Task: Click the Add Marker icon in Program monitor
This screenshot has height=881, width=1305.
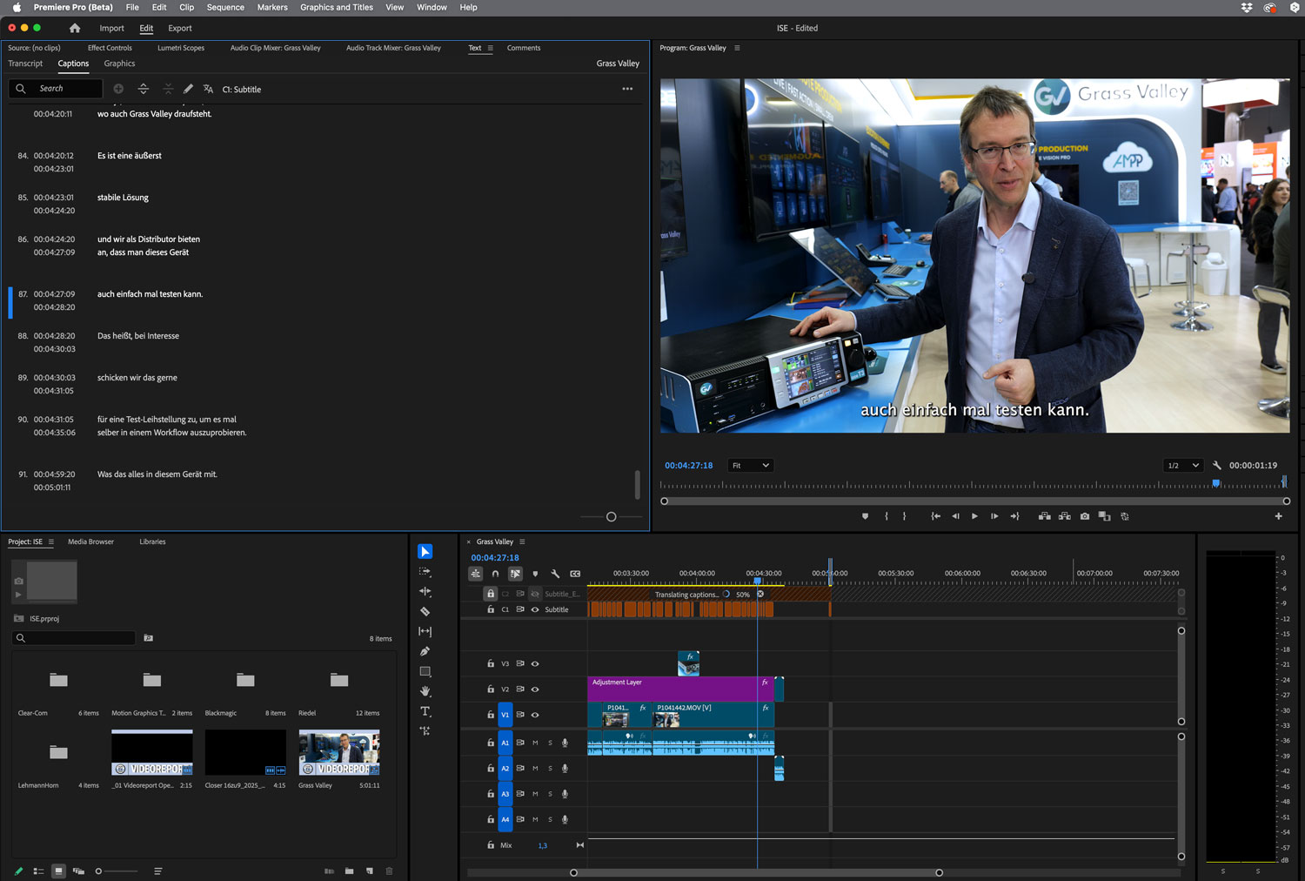Action: coord(865,516)
